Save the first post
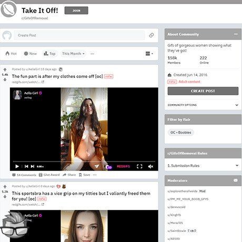 (x=85, y=175)
